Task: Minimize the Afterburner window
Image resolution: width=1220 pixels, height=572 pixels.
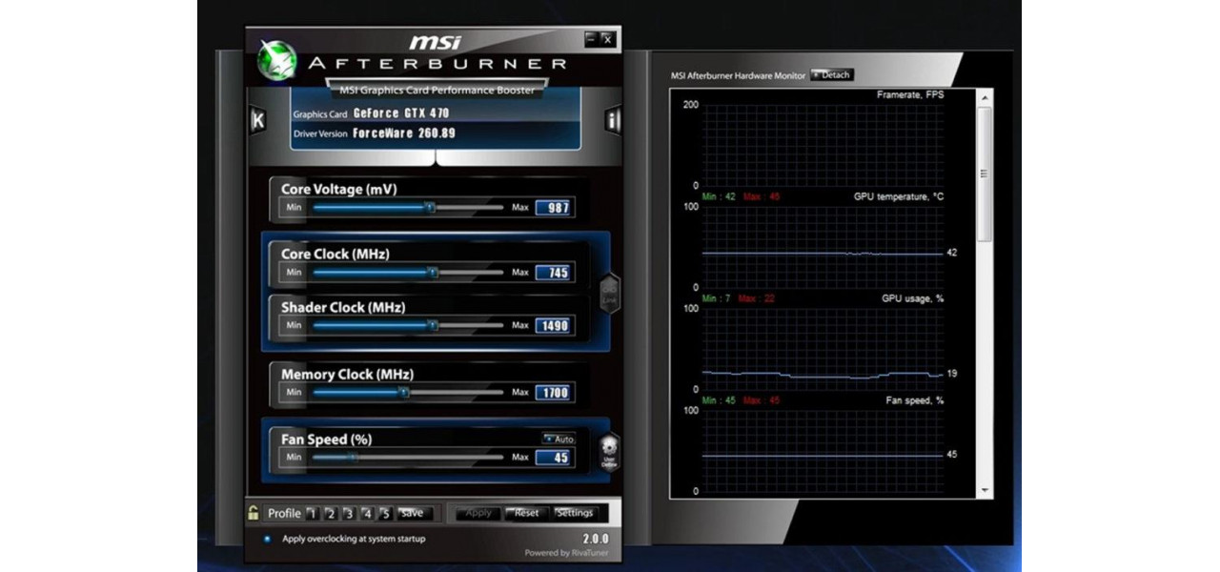Action: tap(591, 38)
